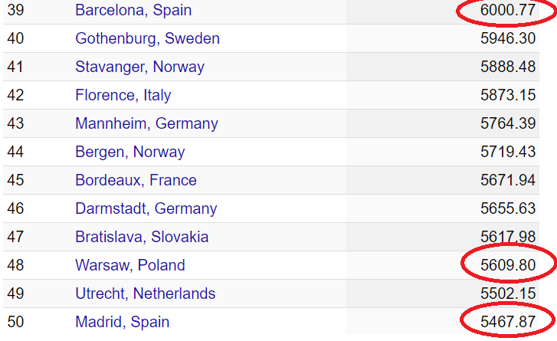Select the 5873.15 cell for Florence

click(x=507, y=96)
